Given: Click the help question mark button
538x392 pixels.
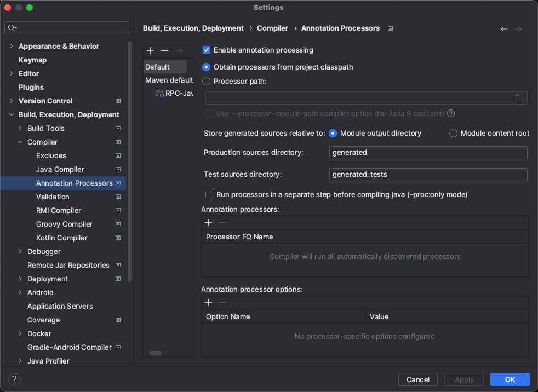Looking at the screenshot, I should tap(14, 379).
